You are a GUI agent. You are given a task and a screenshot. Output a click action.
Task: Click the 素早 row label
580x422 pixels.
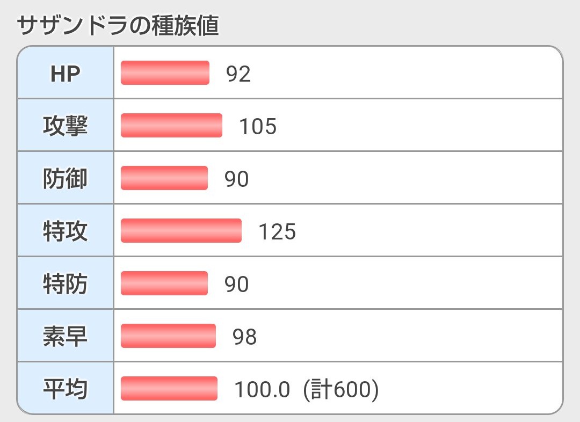click(x=65, y=337)
